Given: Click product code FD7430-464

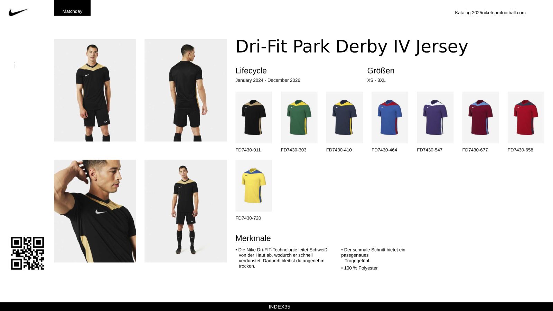Looking at the screenshot, I should [384, 150].
